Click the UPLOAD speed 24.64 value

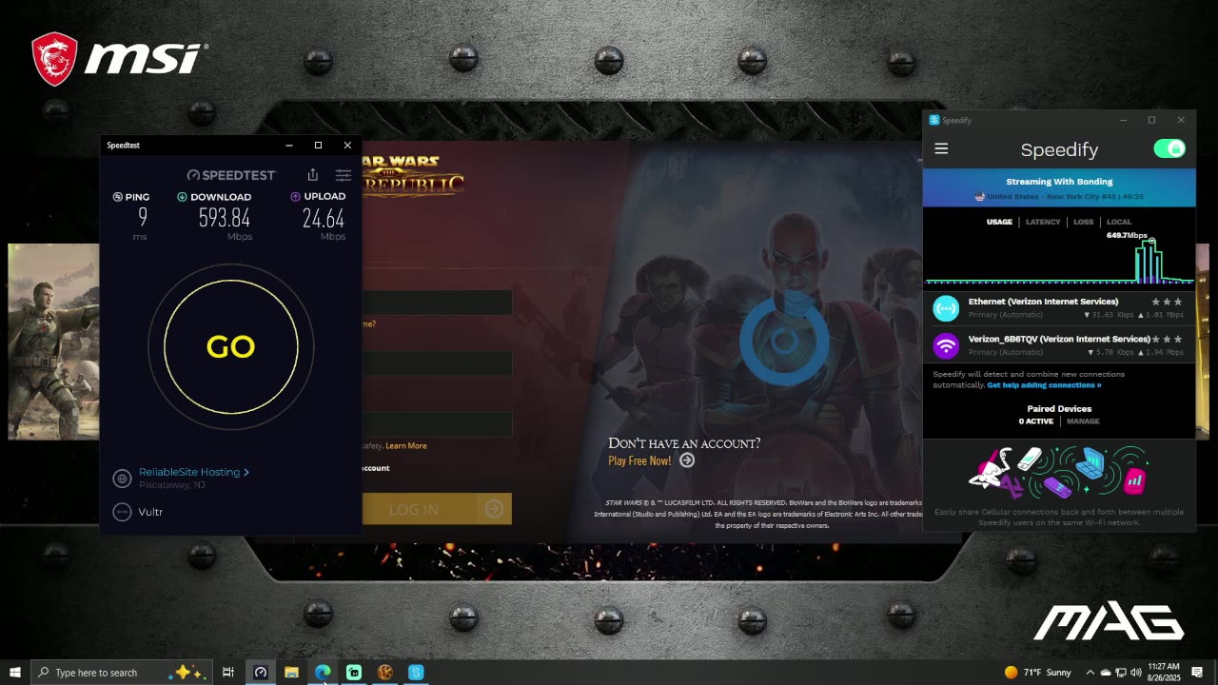[324, 219]
